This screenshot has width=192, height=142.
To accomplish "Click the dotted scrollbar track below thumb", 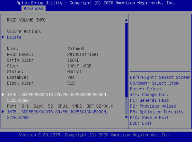I will click(x=126, y=106).
